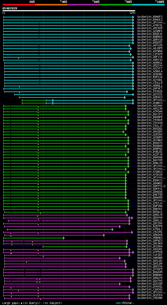Click the UniRef100_B9DG57 label
This screenshot has height=305, width=167.
(150, 43)
